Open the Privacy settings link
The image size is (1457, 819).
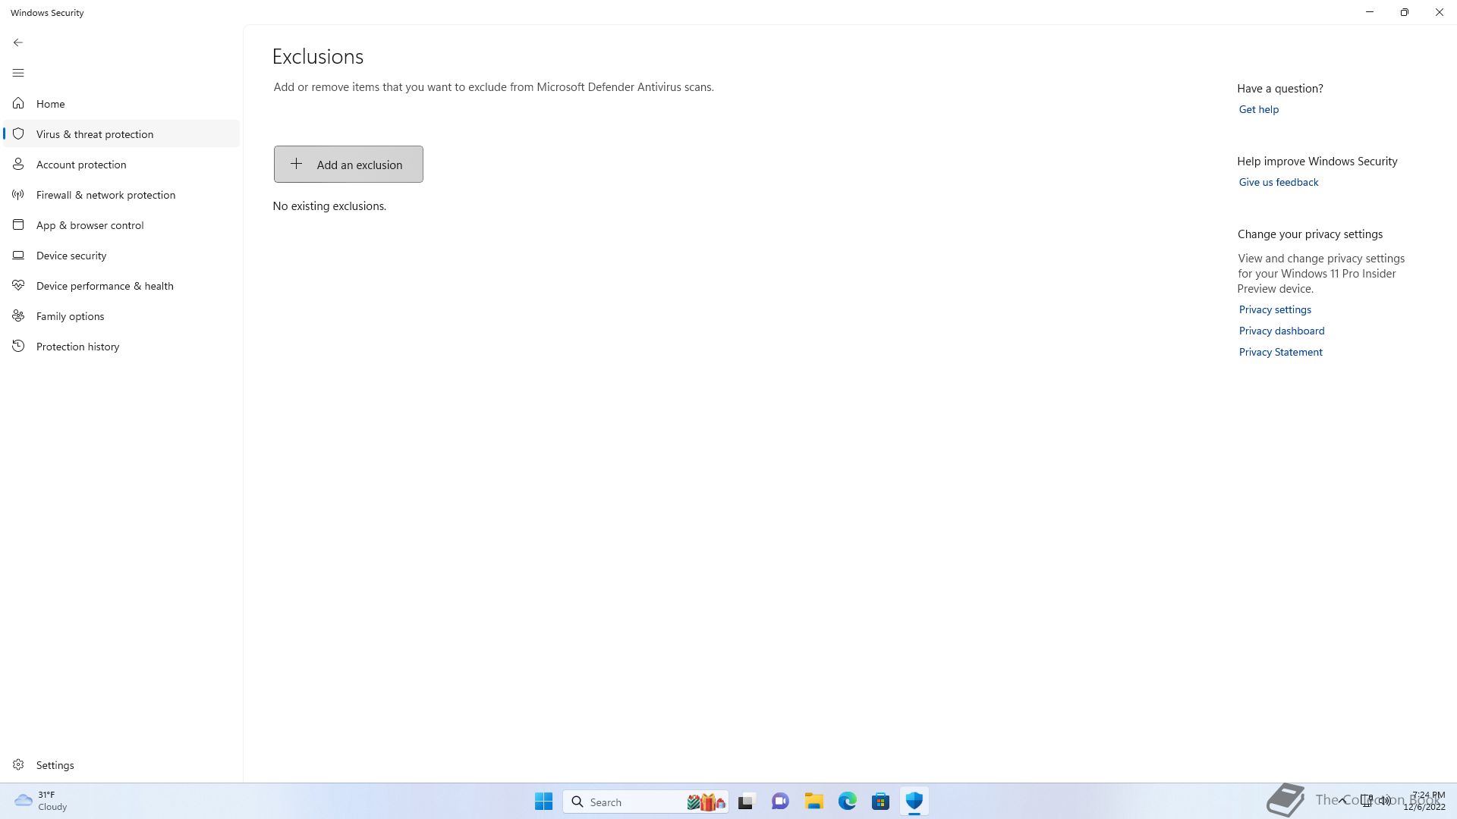[1275, 309]
